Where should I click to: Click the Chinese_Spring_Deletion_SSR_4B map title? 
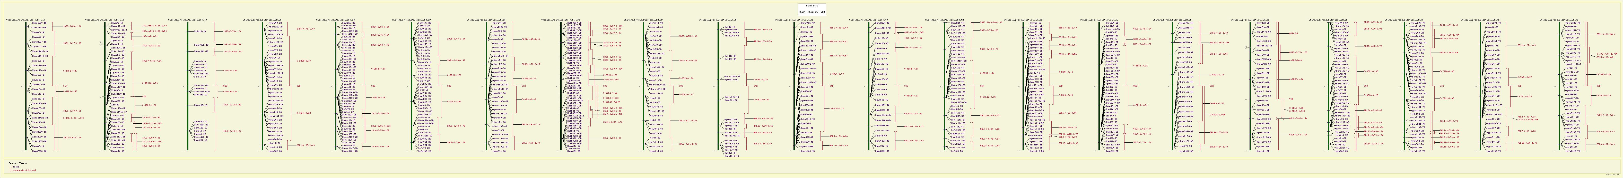click(793, 19)
